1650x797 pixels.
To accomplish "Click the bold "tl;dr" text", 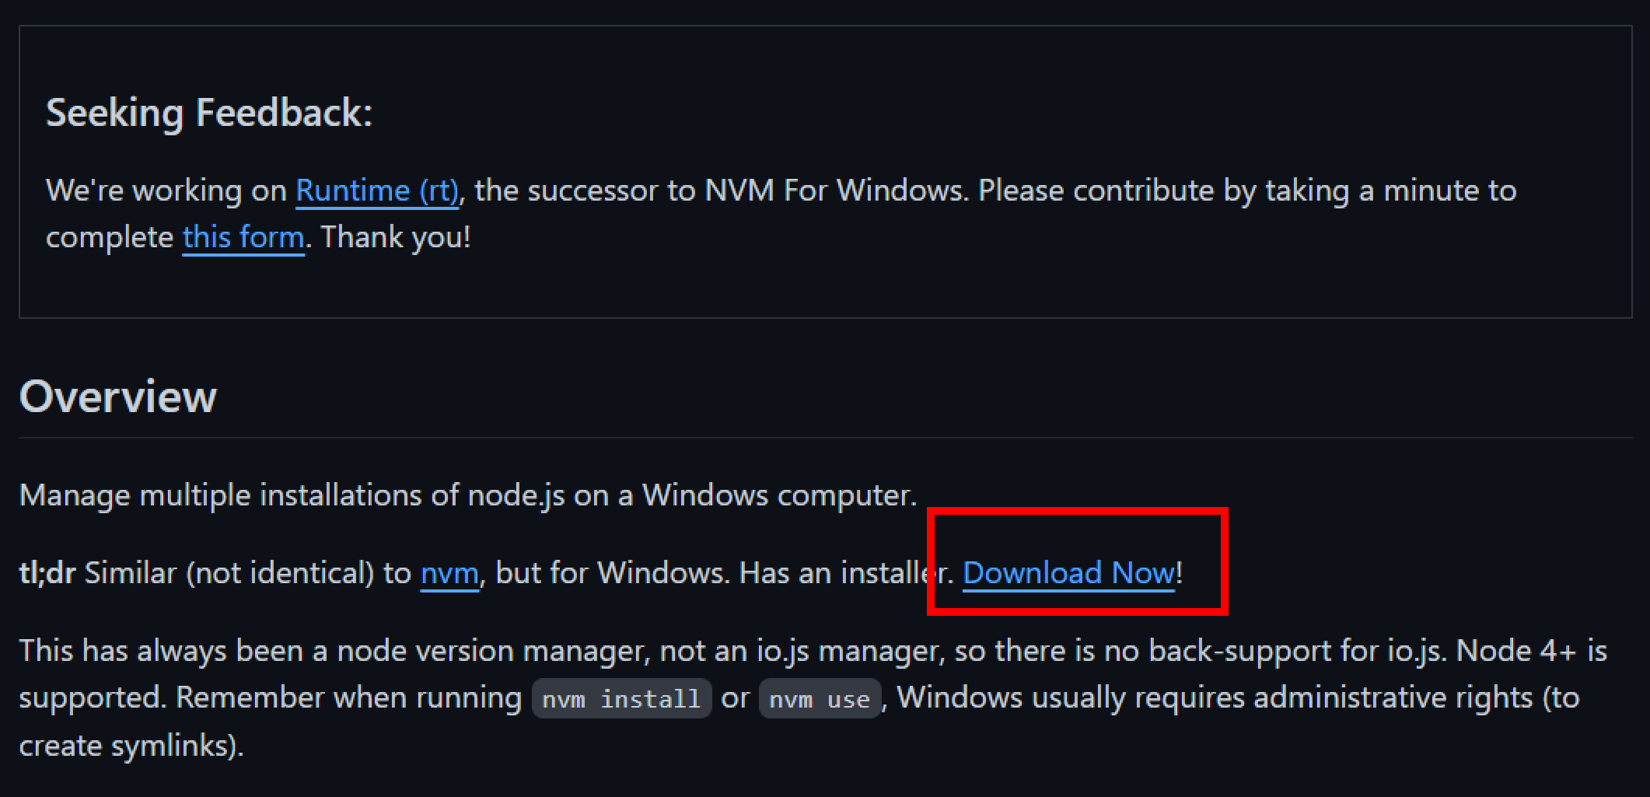I will [x=47, y=574].
